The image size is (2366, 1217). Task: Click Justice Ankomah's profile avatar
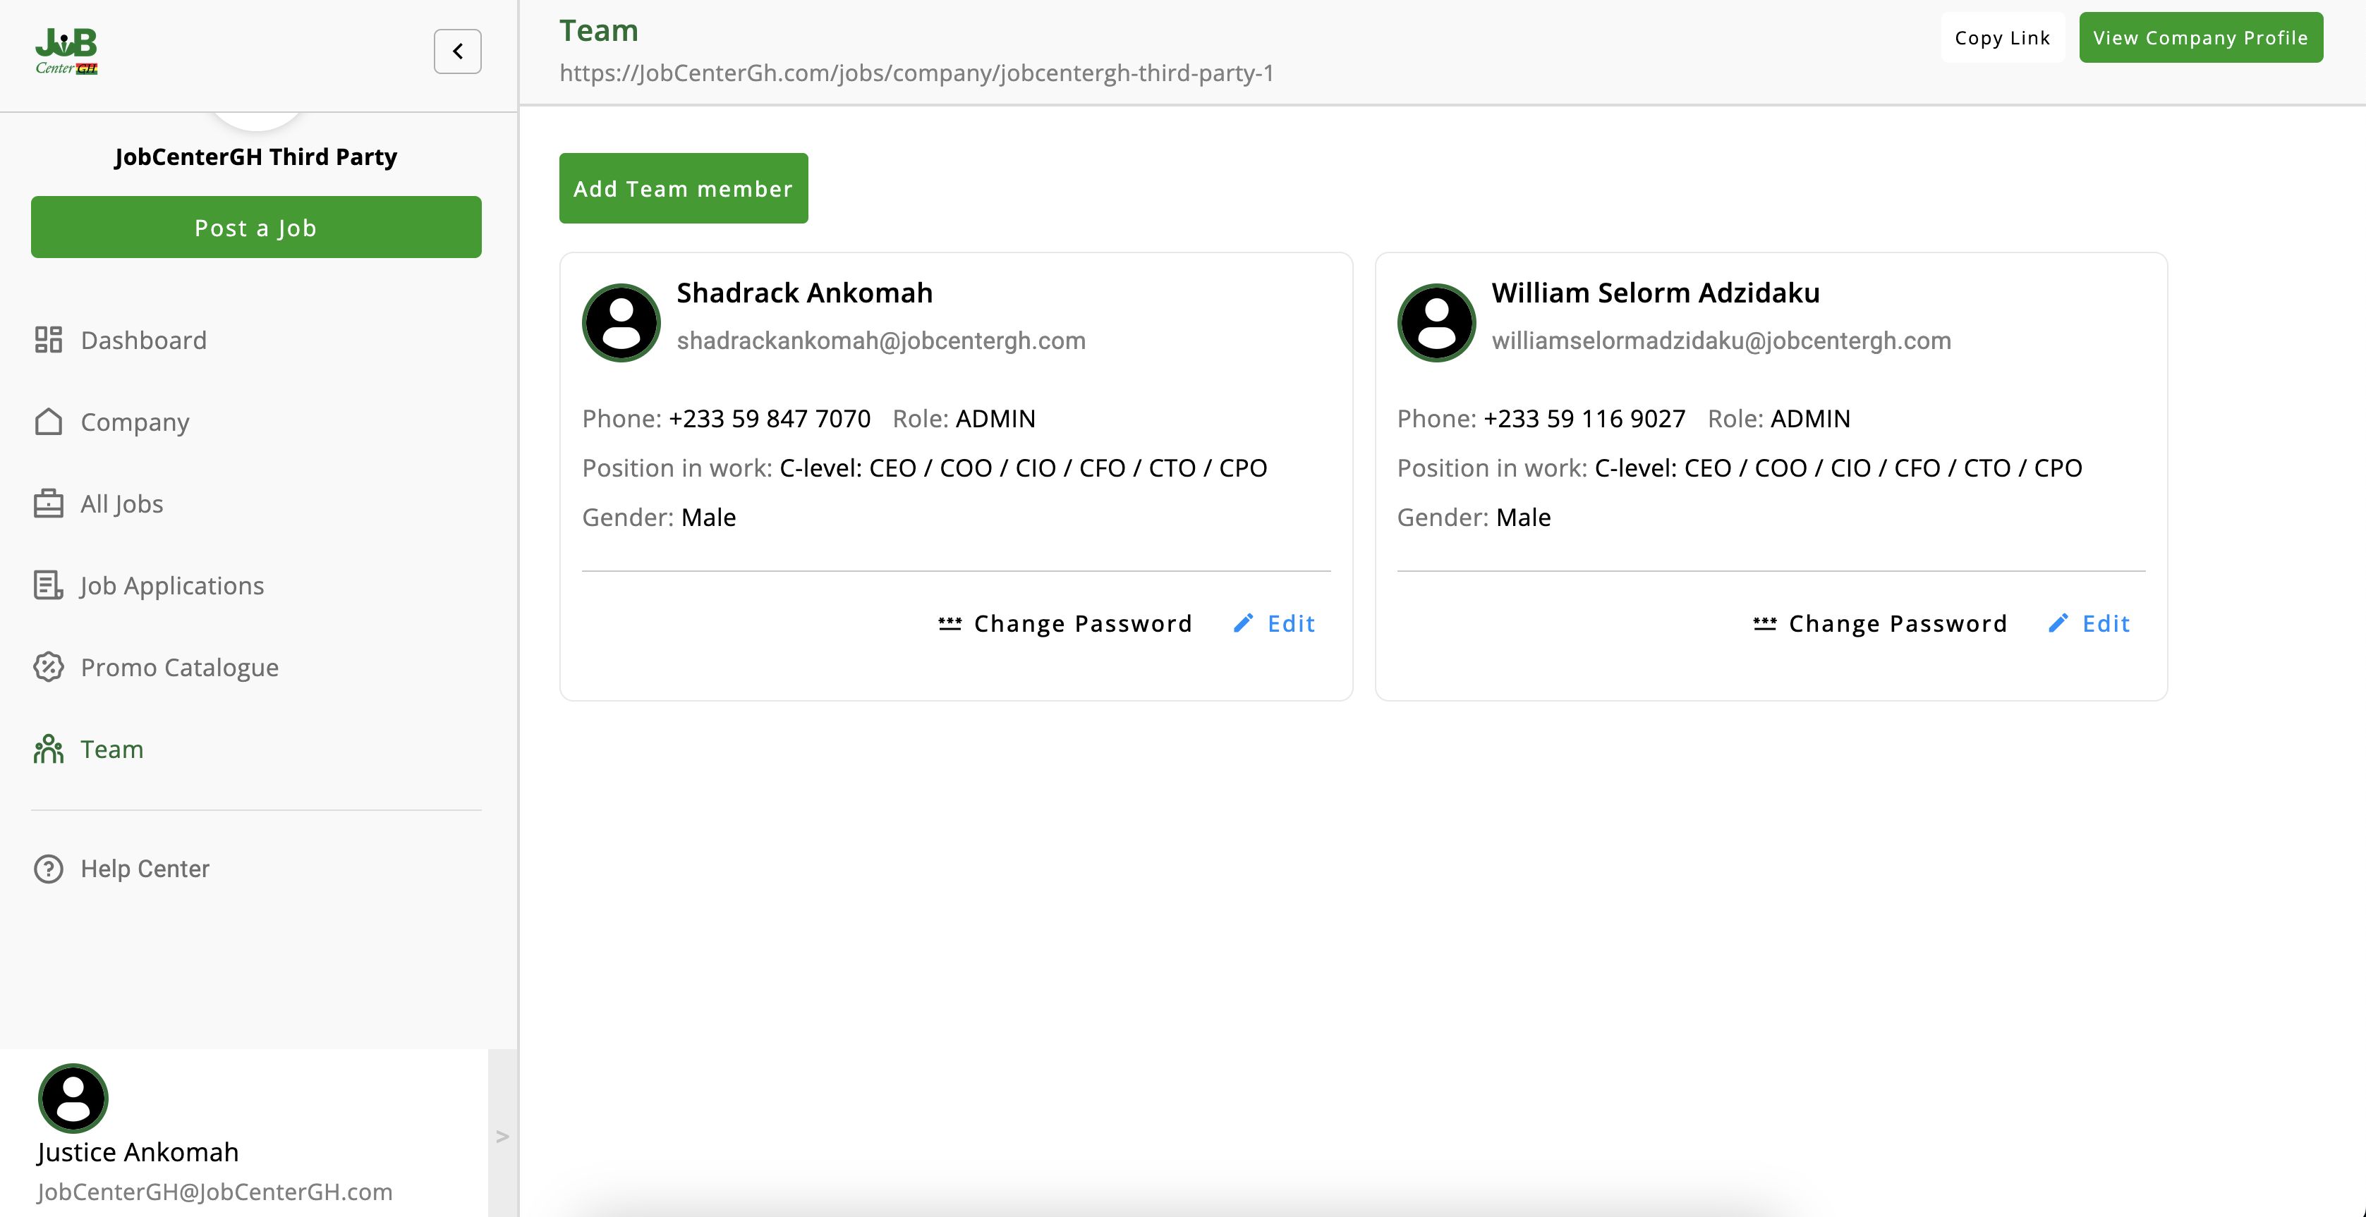[73, 1098]
